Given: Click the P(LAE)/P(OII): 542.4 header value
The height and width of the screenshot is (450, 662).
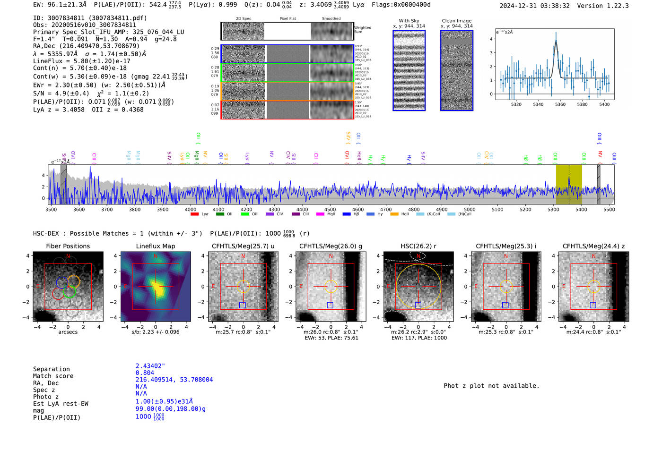Looking at the screenshot, I should tap(137, 5).
